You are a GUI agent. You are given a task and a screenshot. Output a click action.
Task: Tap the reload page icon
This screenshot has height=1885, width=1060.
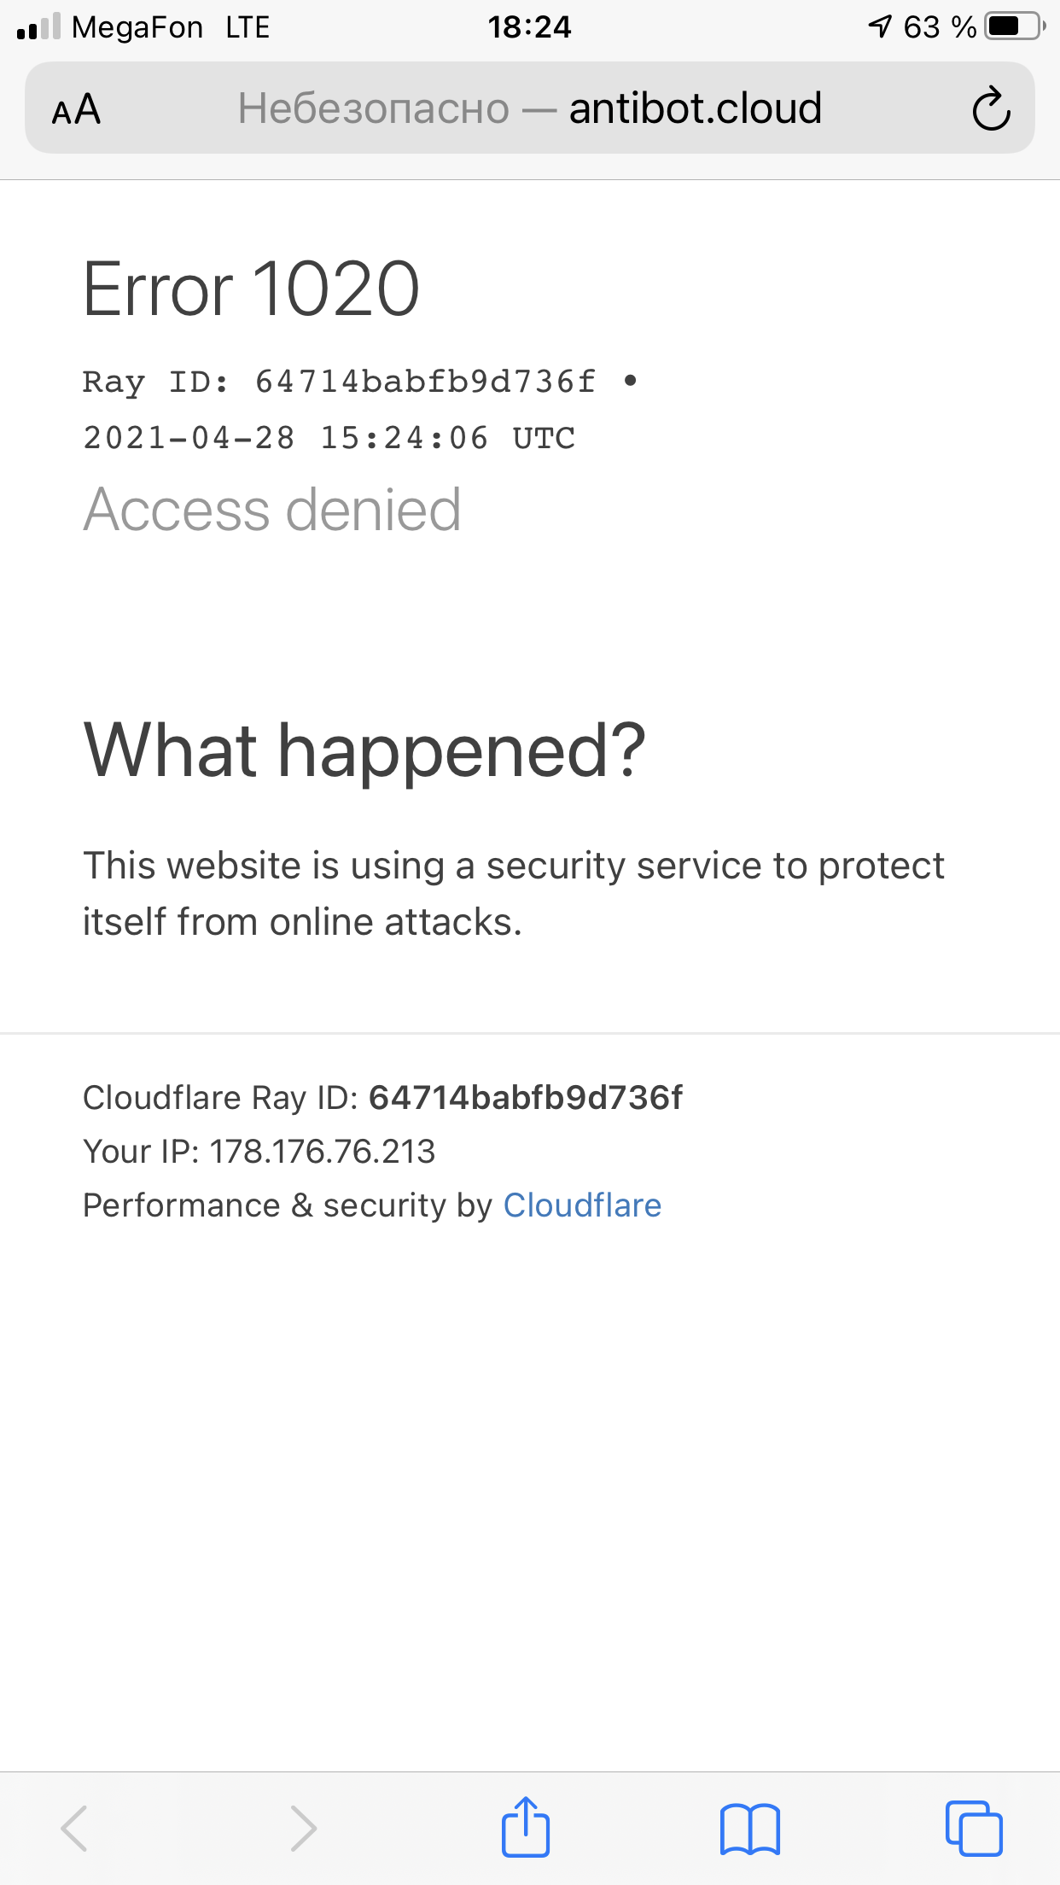[x=991, y=108]
